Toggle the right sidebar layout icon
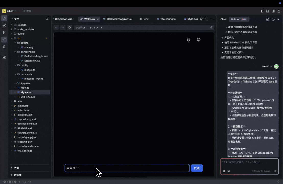This screenshot has height=184, width=283. point(273,11)
